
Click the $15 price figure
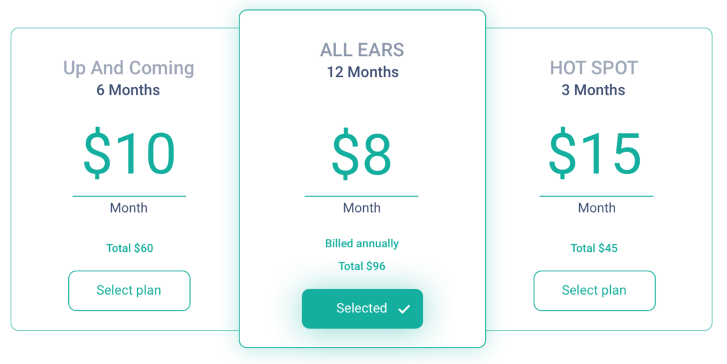(x=594, y=154)
